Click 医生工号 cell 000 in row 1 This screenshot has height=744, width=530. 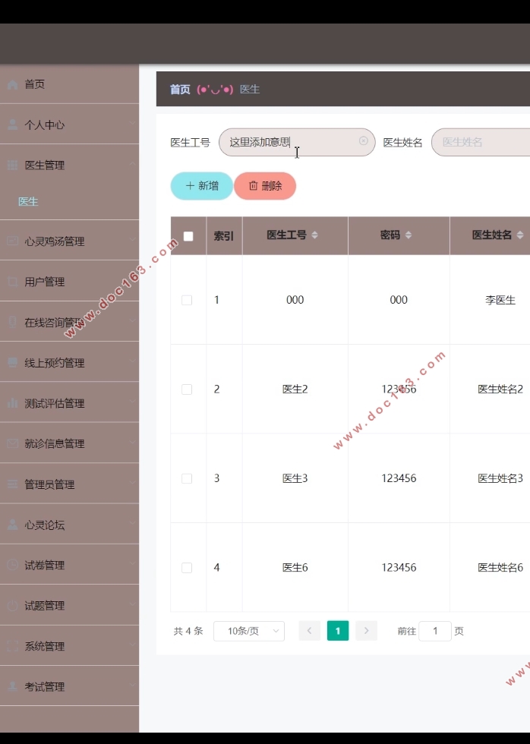pyautogui.click(x=295, y=300)
